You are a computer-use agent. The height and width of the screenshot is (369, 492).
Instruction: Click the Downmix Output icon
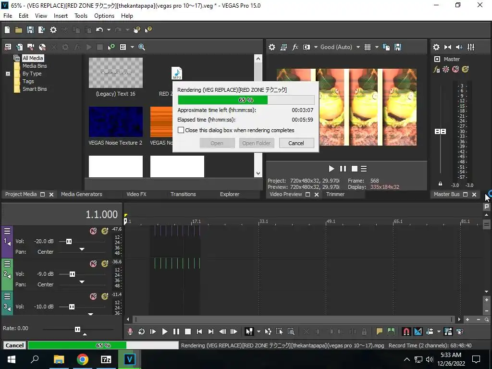(x=448, y=47)
